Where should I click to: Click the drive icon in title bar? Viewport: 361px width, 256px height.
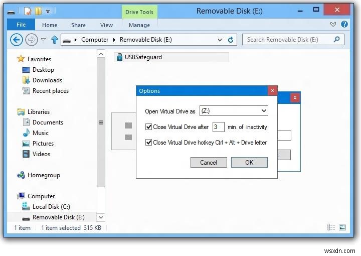pyautogui.click(x=11, y=12)
